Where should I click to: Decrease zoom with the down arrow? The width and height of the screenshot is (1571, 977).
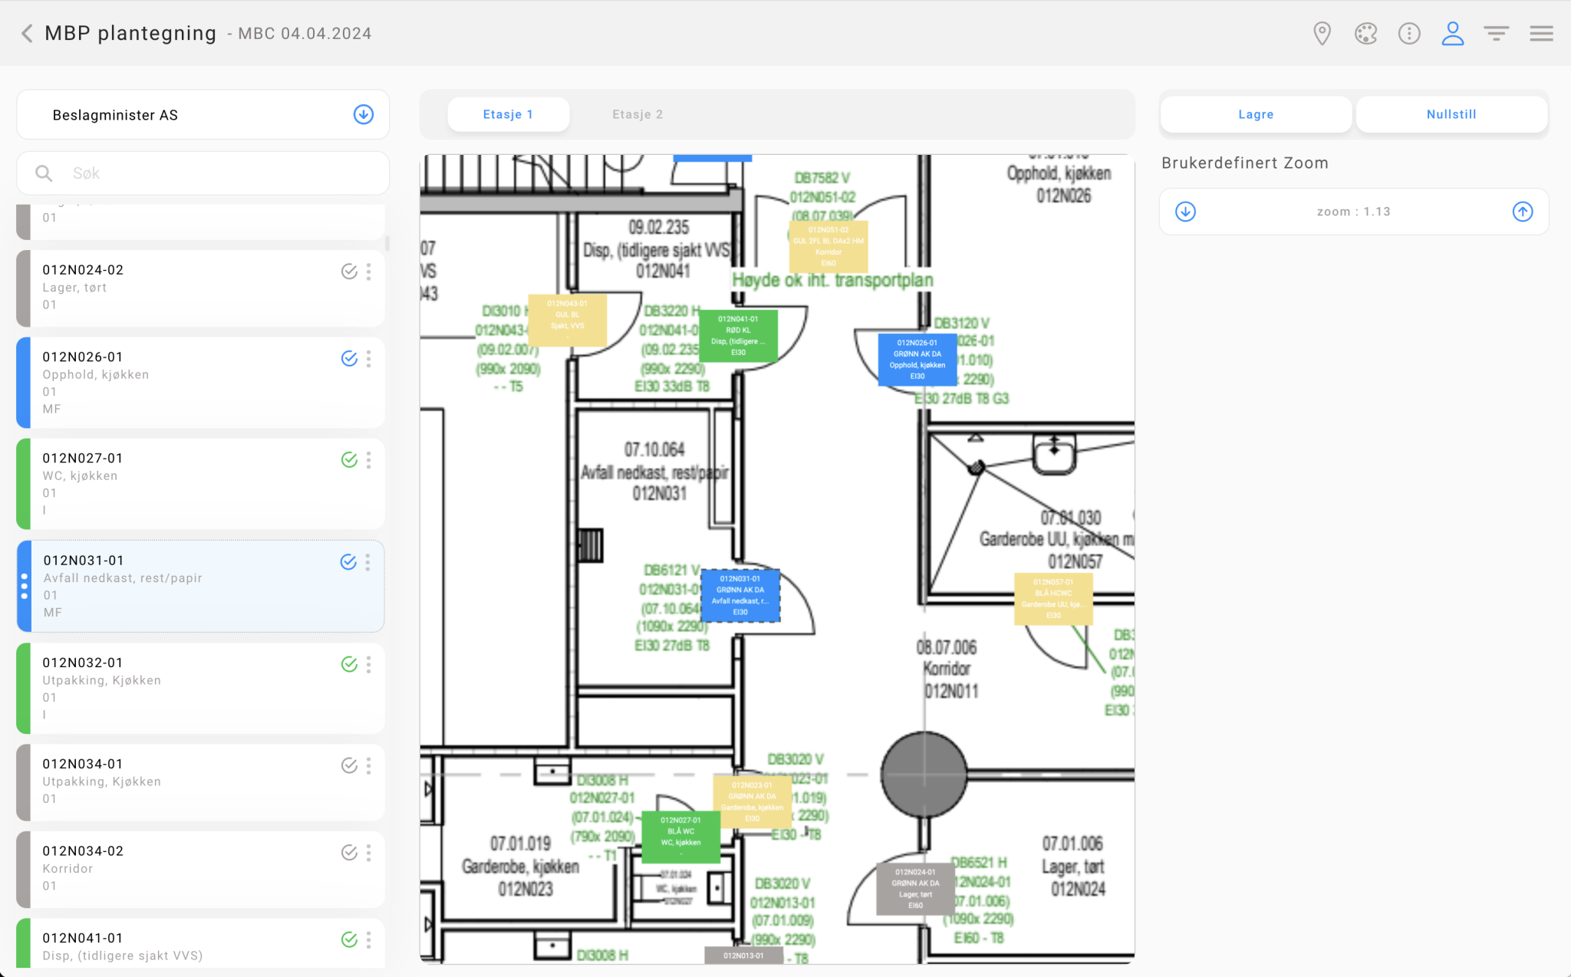click(1185, 212)
